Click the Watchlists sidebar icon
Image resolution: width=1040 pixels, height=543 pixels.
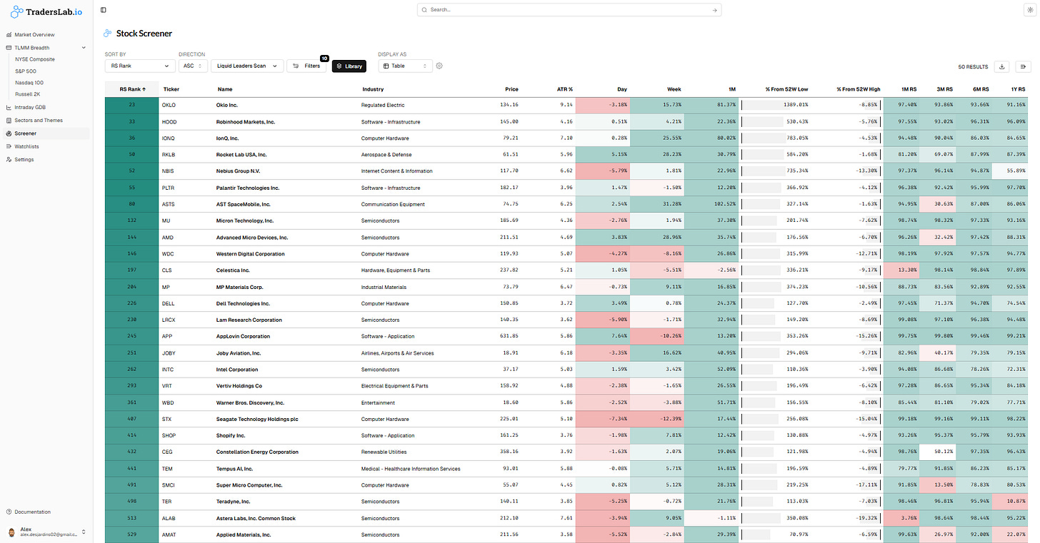[x=9, y=146]
